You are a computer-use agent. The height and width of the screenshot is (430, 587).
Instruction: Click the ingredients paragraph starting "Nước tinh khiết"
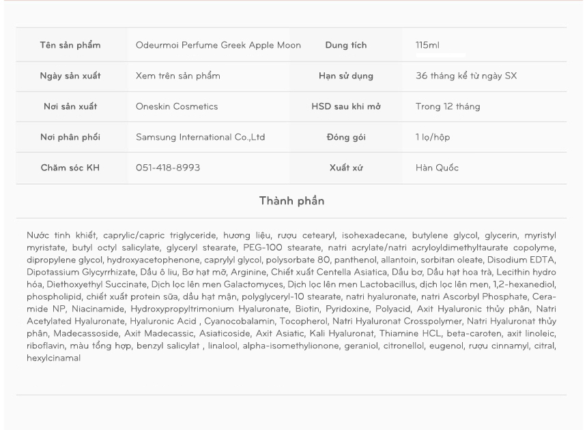[291, 296]
